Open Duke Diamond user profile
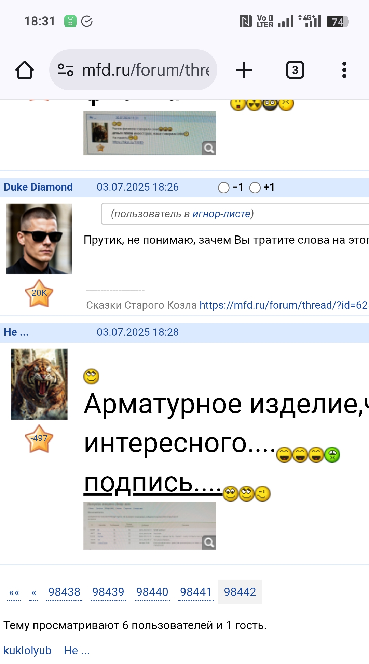 (x=38, y=187)
